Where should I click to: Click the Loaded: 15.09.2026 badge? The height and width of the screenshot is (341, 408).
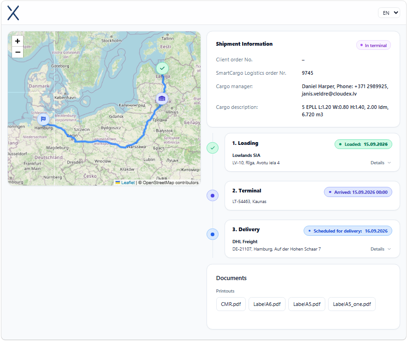[363, 144]
